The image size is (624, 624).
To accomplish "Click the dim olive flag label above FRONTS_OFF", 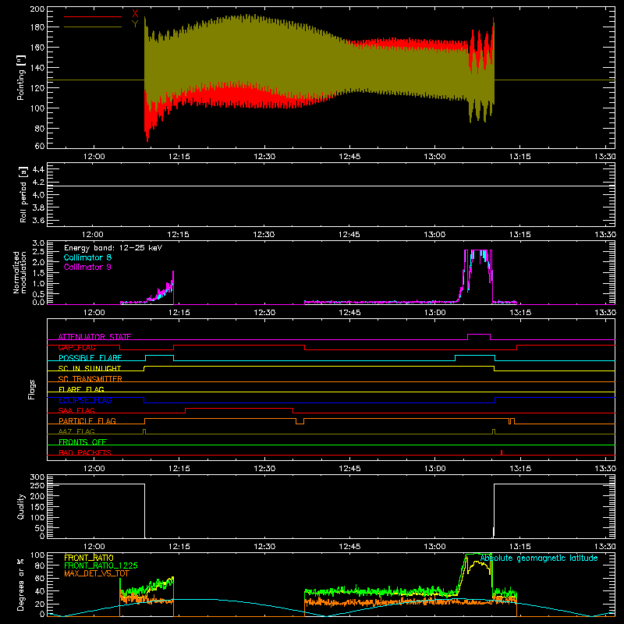I will click(76, 431).
